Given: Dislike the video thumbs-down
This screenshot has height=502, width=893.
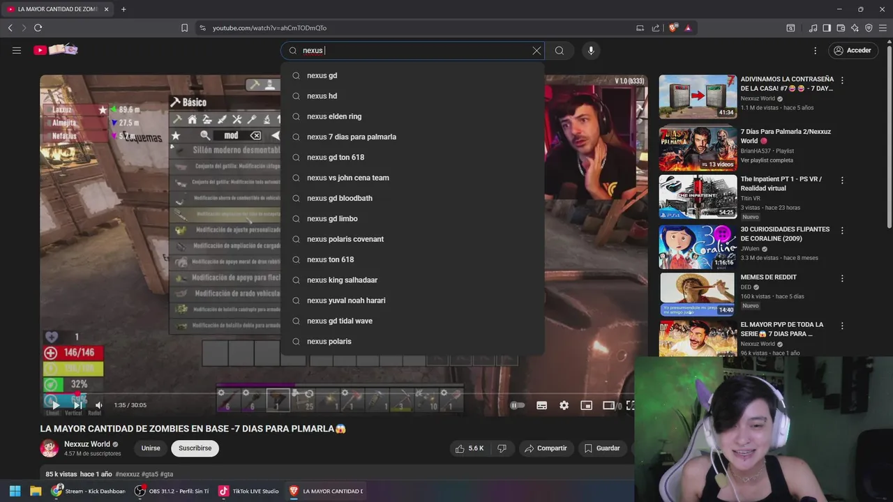Looking at the screenshot, I should (502, 448).
